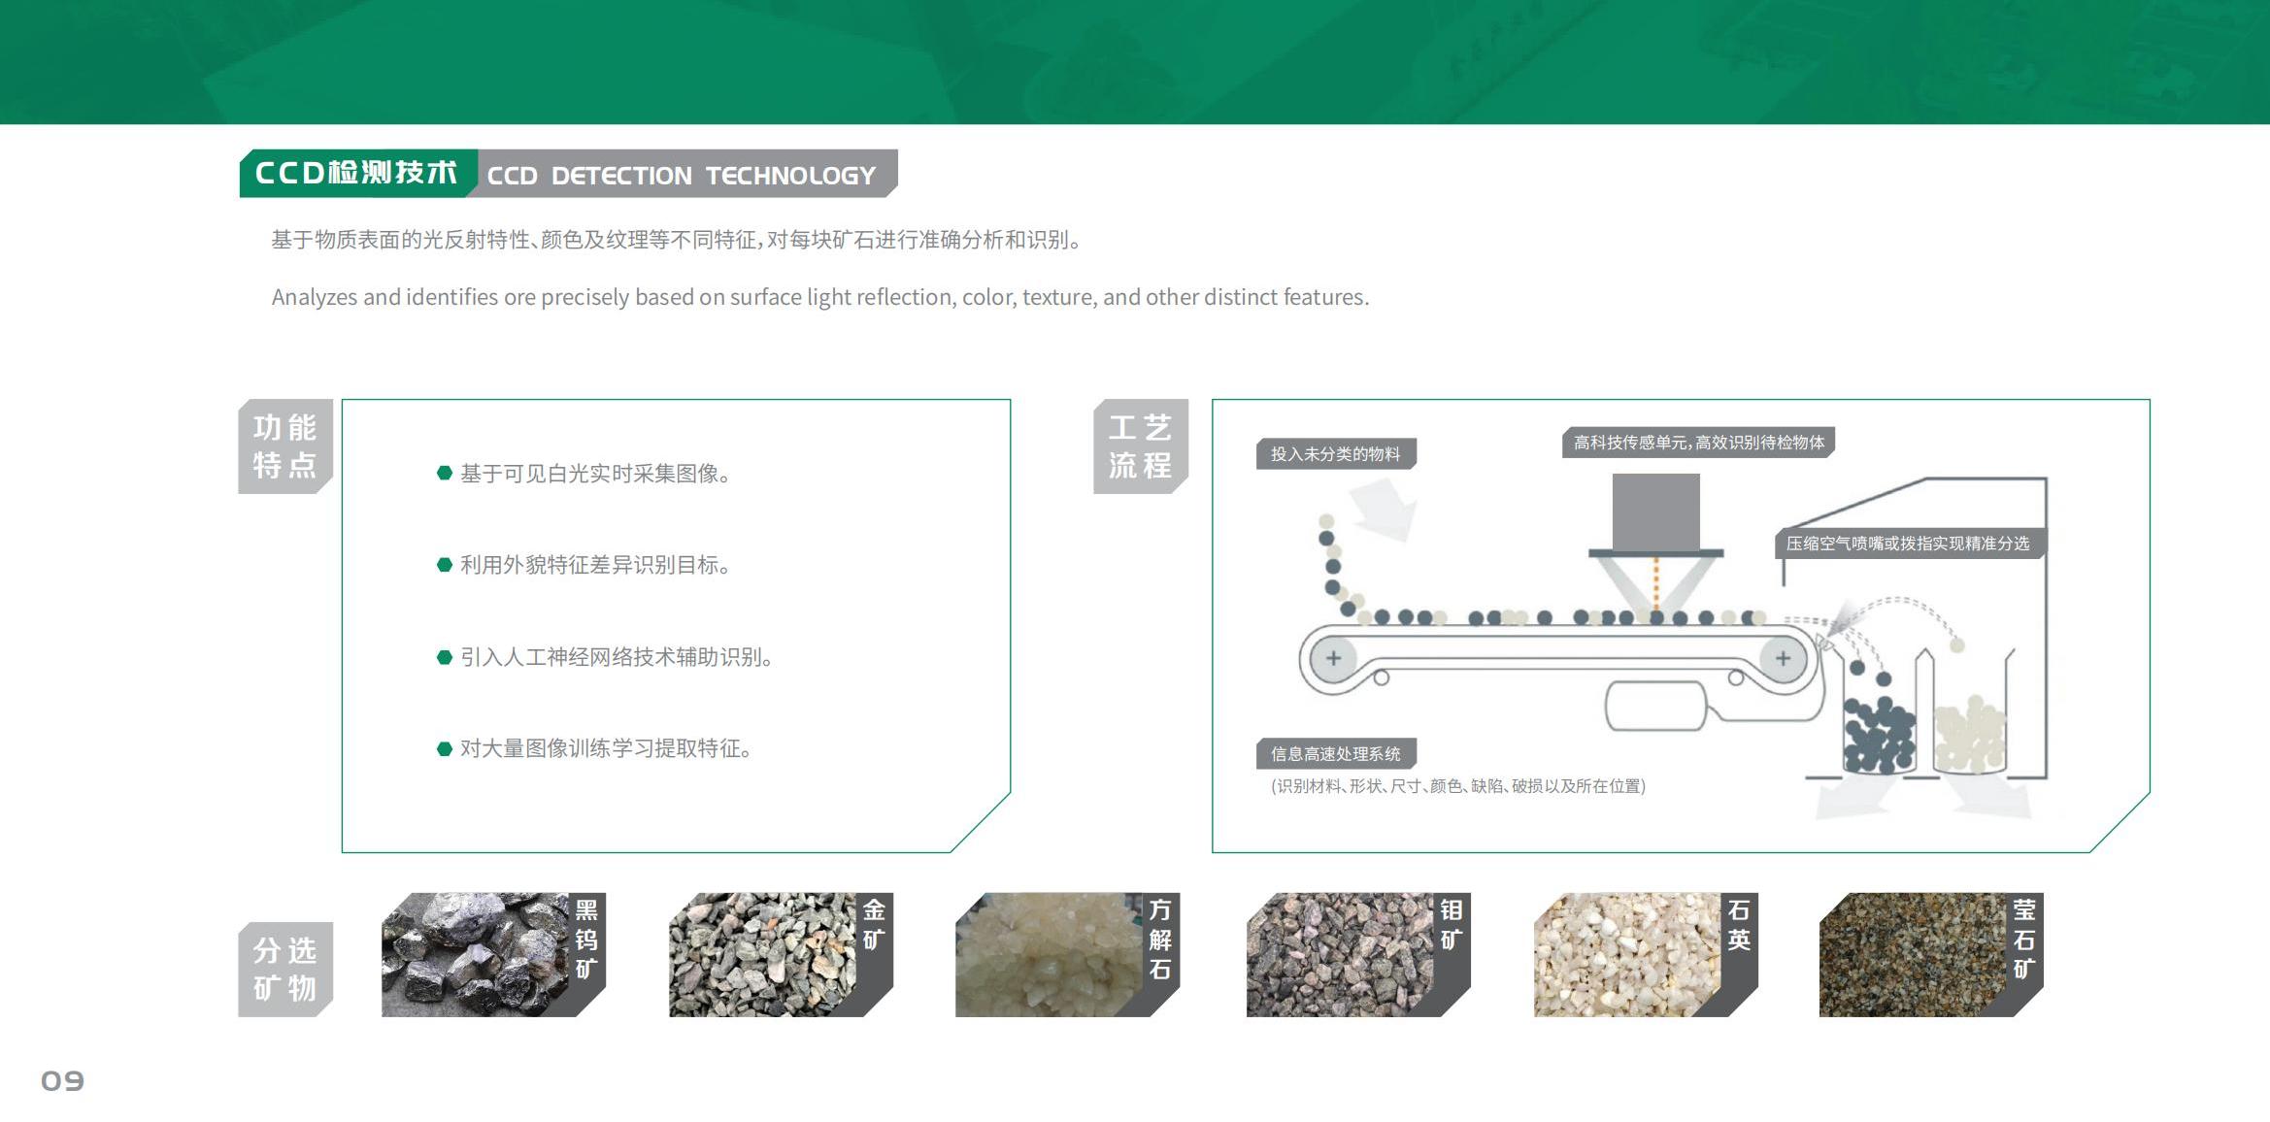
Task: Click the caption '(识别材料、形状、尺寸、颜色、缺陷…)'
Action: 1458,786
